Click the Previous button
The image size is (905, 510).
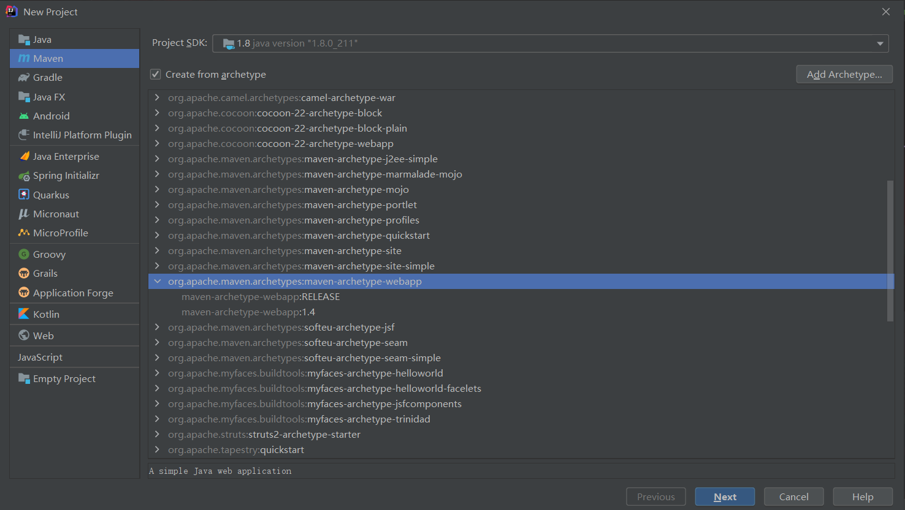(656, 497)
